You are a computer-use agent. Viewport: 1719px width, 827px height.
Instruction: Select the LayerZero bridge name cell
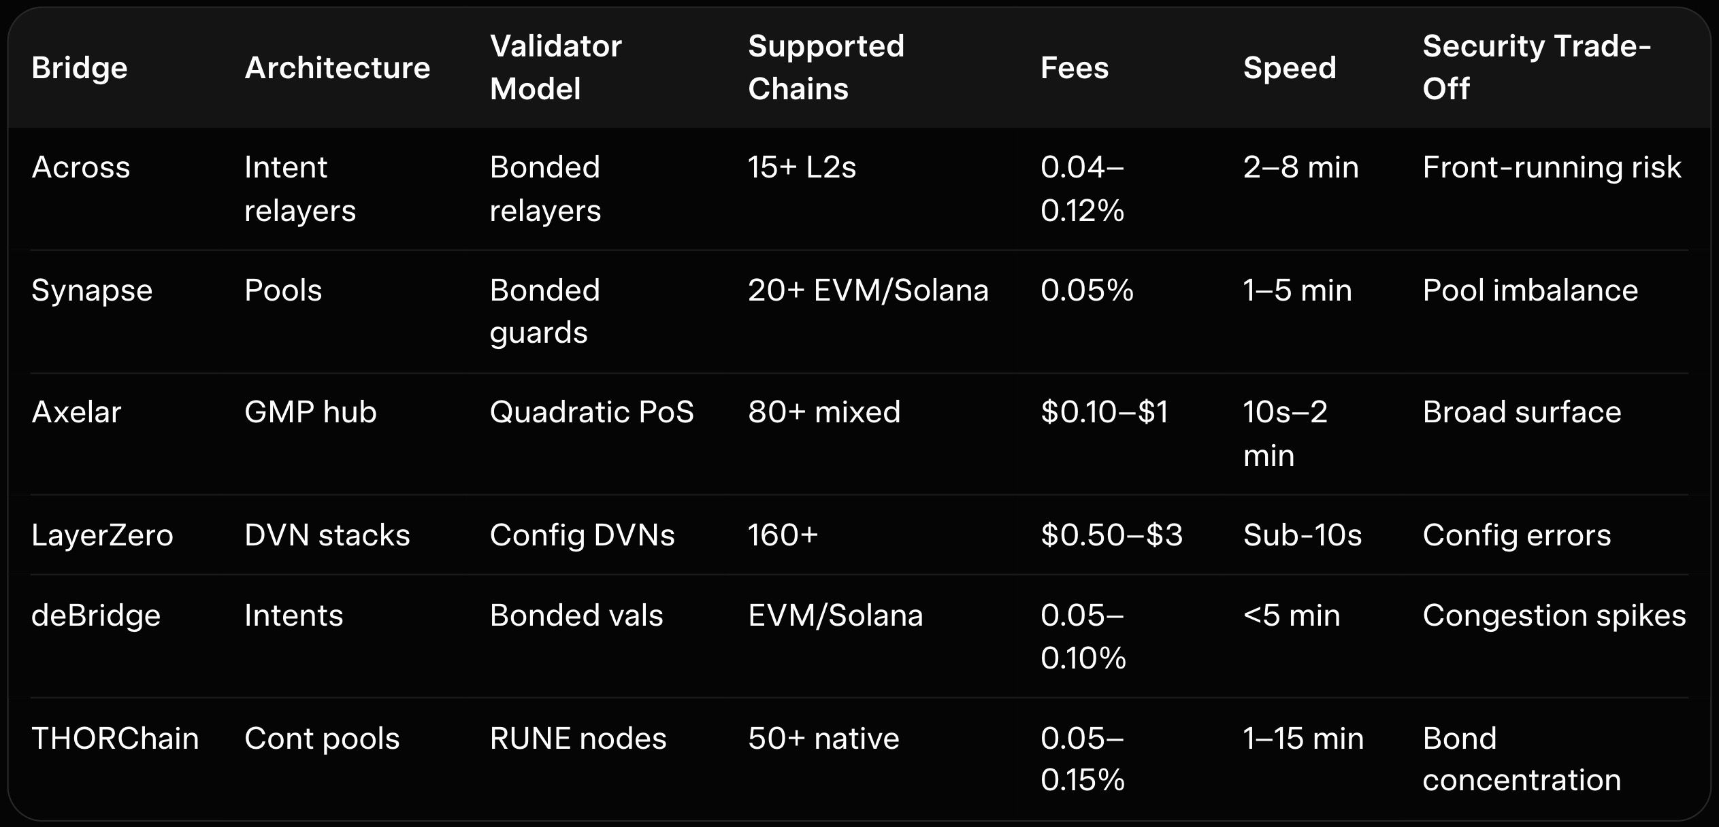[102, 535]
